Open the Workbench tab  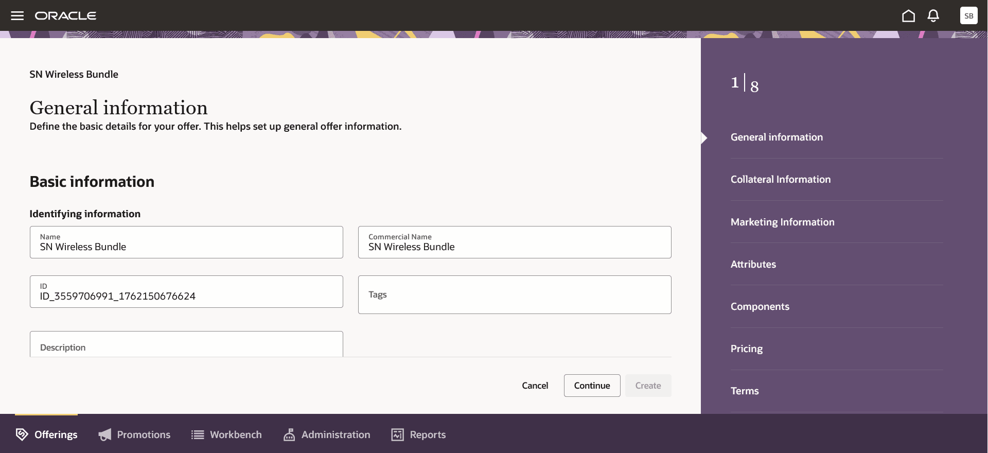(226, 434)
